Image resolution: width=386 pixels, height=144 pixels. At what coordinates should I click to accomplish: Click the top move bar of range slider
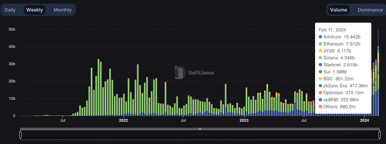[200, 129]
